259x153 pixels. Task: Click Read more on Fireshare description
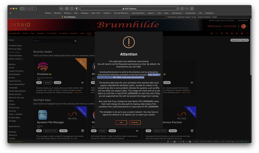(78, 93)
